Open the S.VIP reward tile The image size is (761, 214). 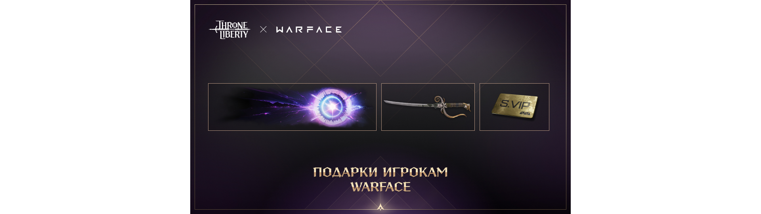(514, 107)
